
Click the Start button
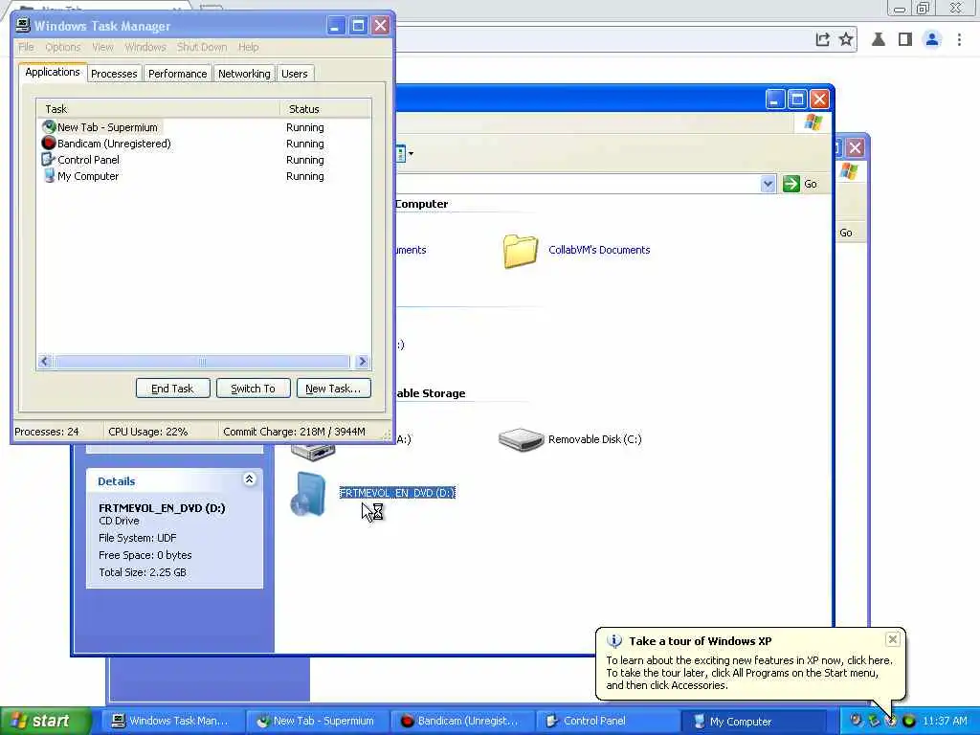point(44,721)
